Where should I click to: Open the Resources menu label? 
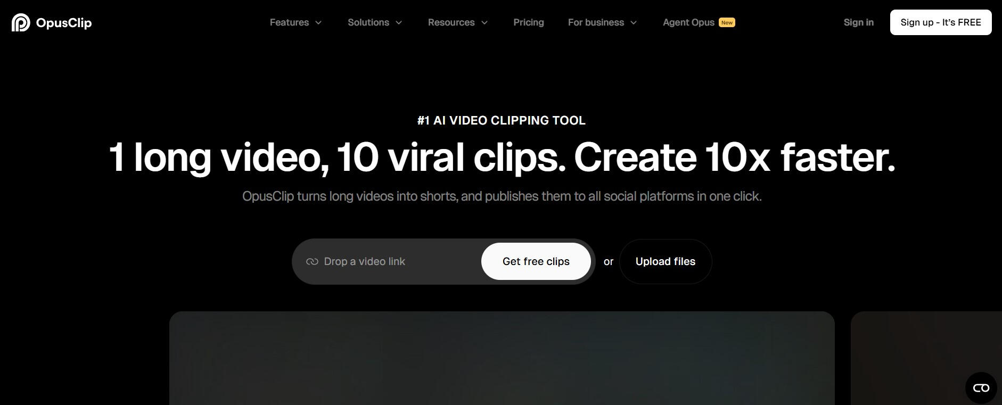pyautogui.click(x=451, y=22)
